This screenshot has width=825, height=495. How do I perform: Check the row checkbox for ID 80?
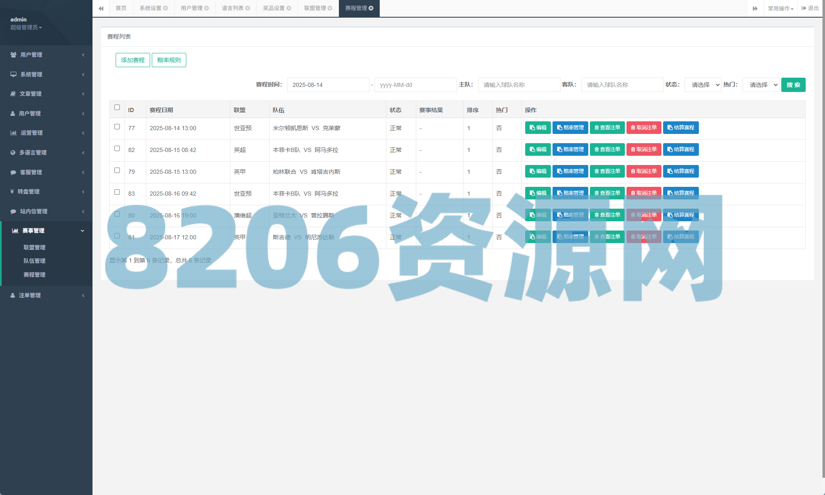(117, 214)
